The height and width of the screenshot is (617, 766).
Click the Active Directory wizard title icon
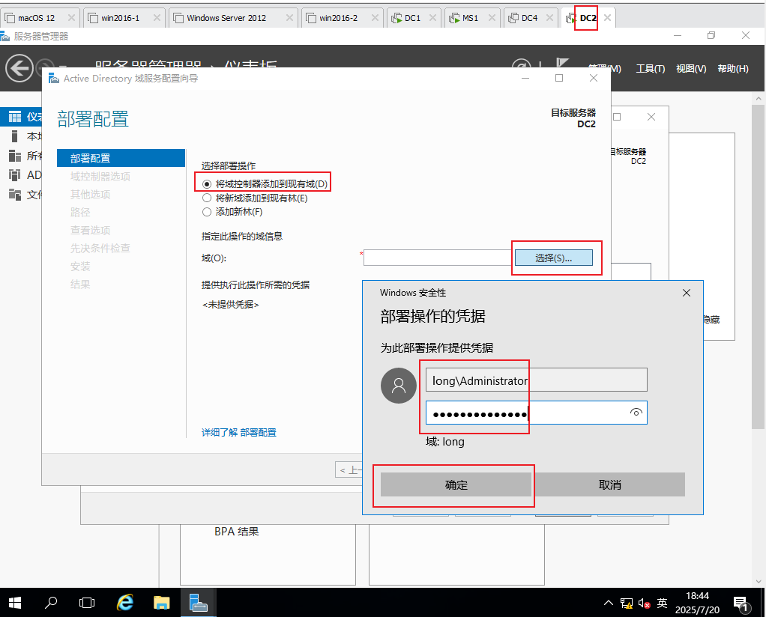click(54, 78)
